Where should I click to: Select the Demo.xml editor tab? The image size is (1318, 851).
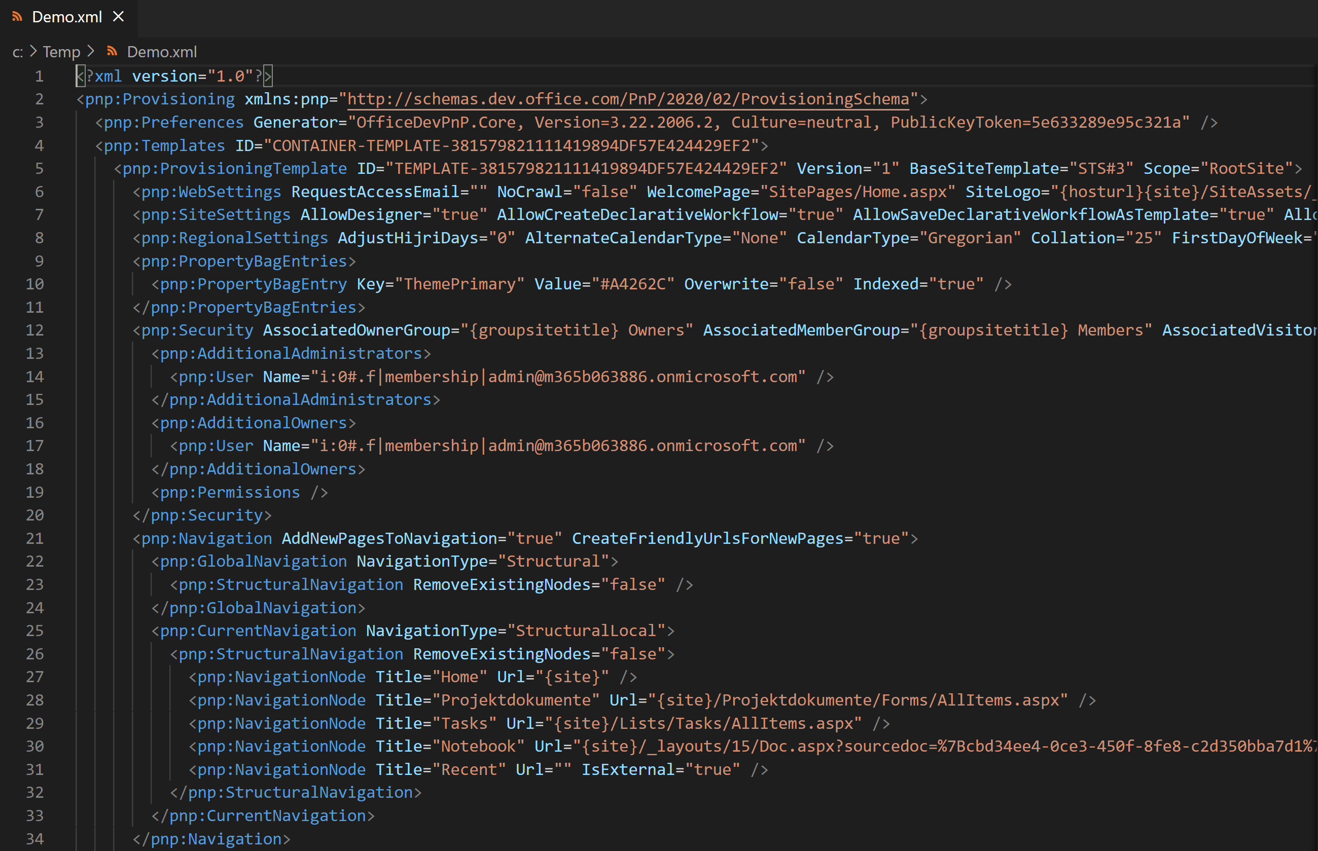(67, 17)
